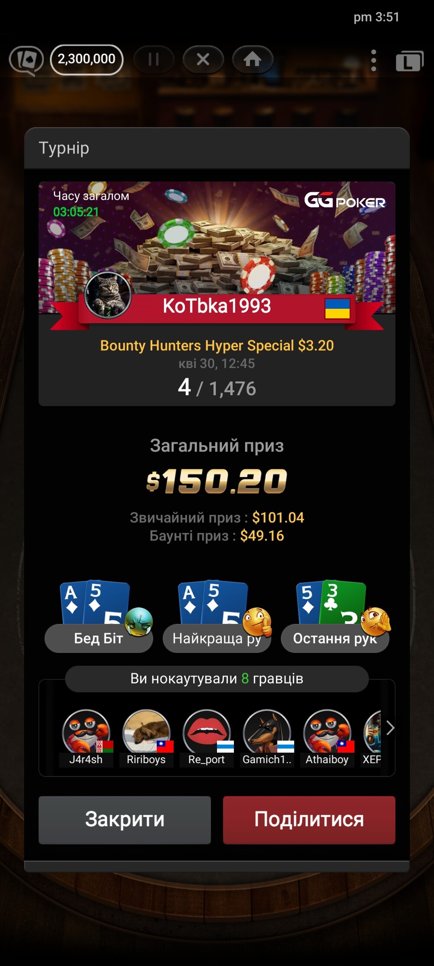Tap the X icon in top bar
This screenshot has height=966, width=434.
[x=203, y=59]
